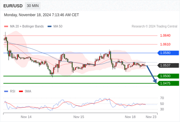Screen dimensions: 180x122
Task: Toggle the MA 50 legend item
Action: pos(55,26)
